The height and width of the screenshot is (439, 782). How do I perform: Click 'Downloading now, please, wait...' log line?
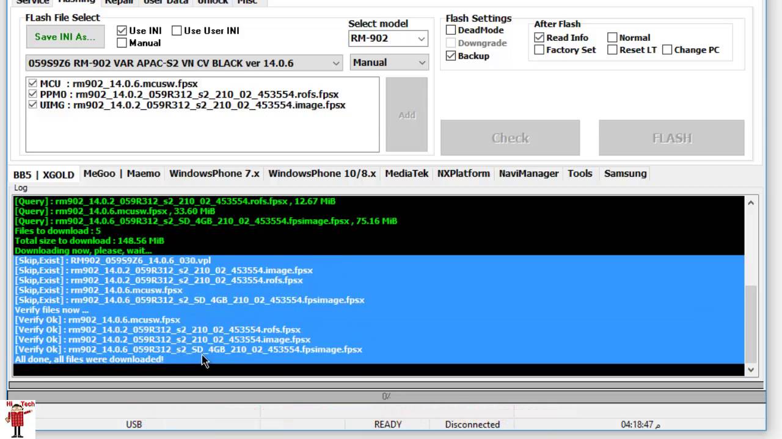coord(83,251)
